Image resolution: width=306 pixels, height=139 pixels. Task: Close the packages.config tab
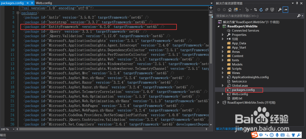point(32,3)
